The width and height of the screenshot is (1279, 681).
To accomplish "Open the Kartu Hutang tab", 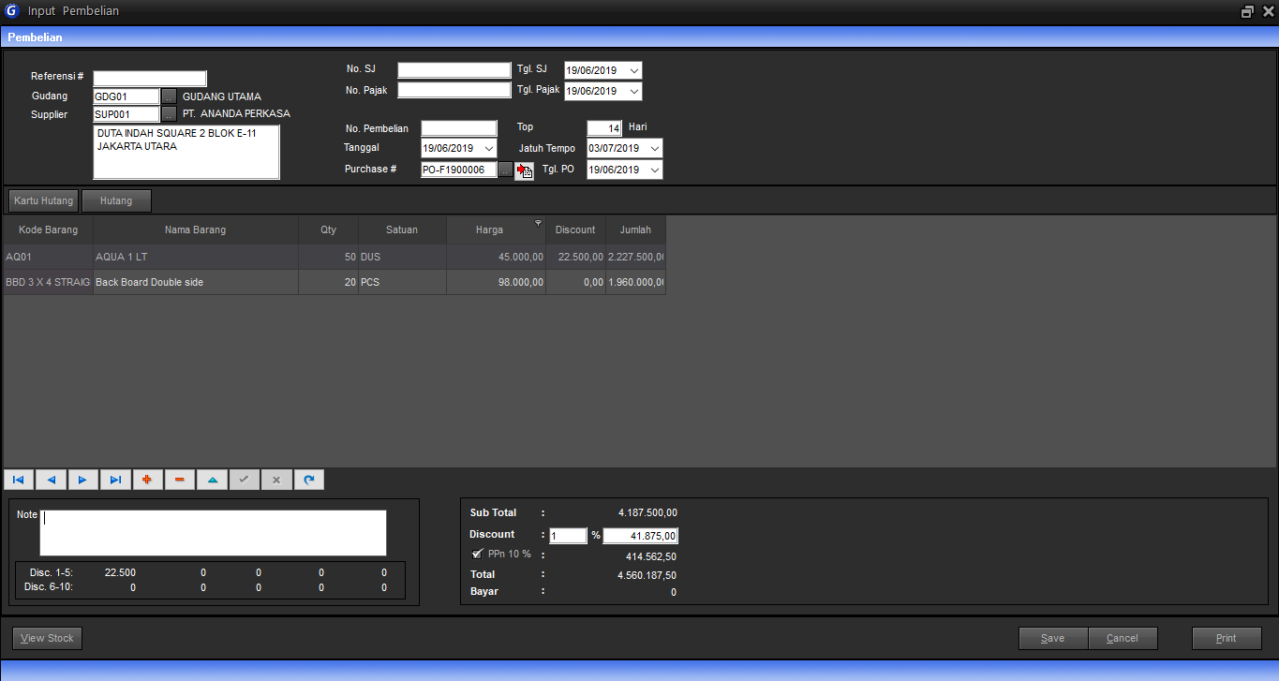I will tap(43, 200).
